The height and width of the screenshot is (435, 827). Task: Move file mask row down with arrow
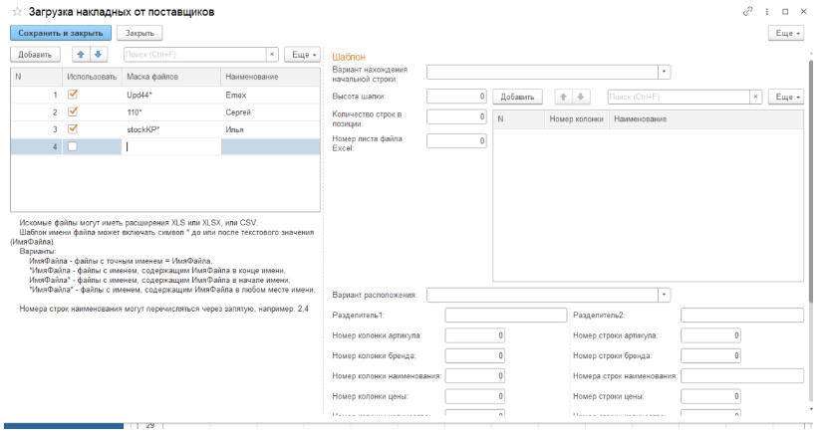pyautogui.click(x=98, y=54)
